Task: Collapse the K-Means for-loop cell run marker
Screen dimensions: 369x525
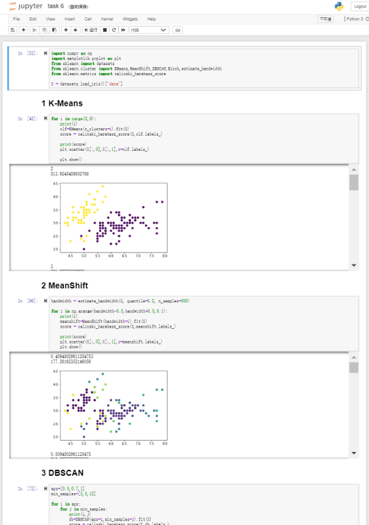Action: point(45,118)
